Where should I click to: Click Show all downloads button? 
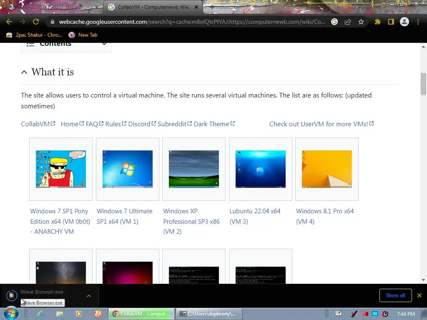395,295
